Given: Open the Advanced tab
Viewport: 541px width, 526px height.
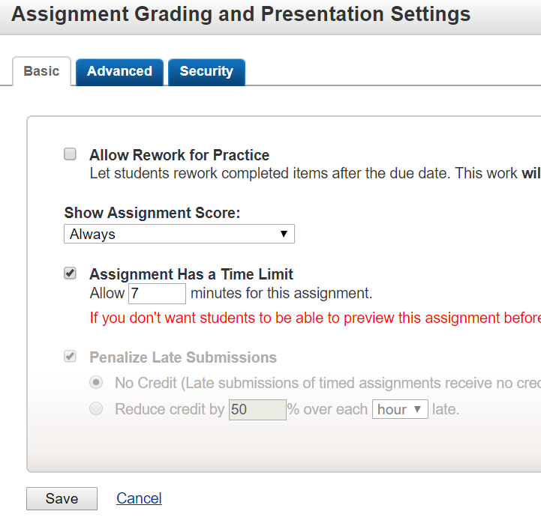Looking at the screenshot, I should [x=119, y=72].
